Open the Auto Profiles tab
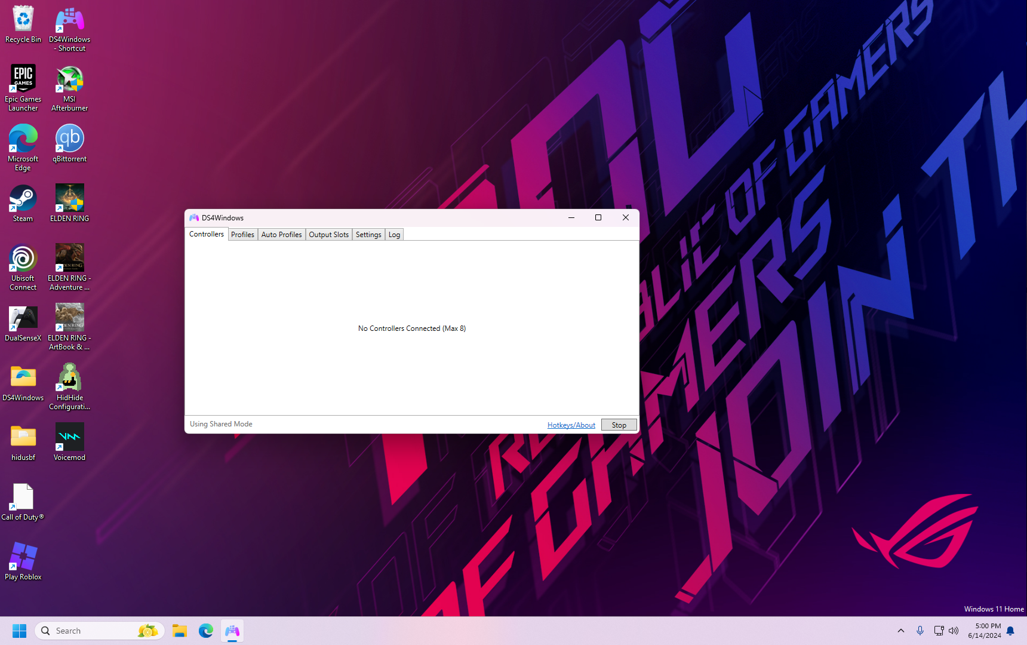Screen dimensions: 1027x645 282,235
